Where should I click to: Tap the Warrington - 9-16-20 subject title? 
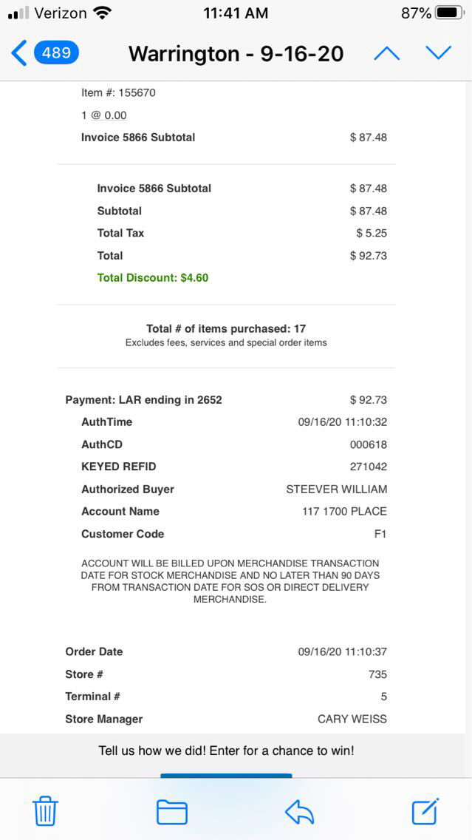point(236,54)
